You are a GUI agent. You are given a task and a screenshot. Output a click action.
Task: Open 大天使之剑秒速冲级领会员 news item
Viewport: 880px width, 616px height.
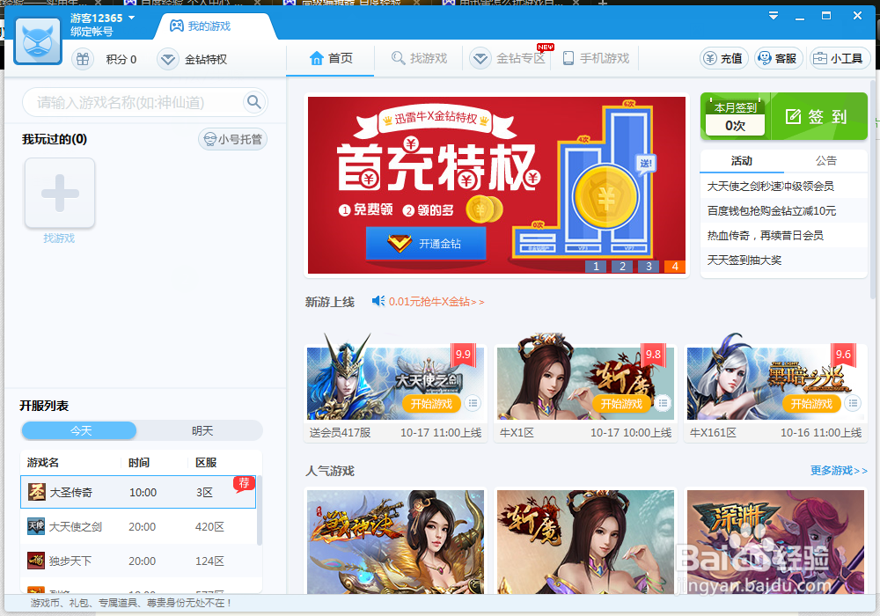[x=771, y=187]
